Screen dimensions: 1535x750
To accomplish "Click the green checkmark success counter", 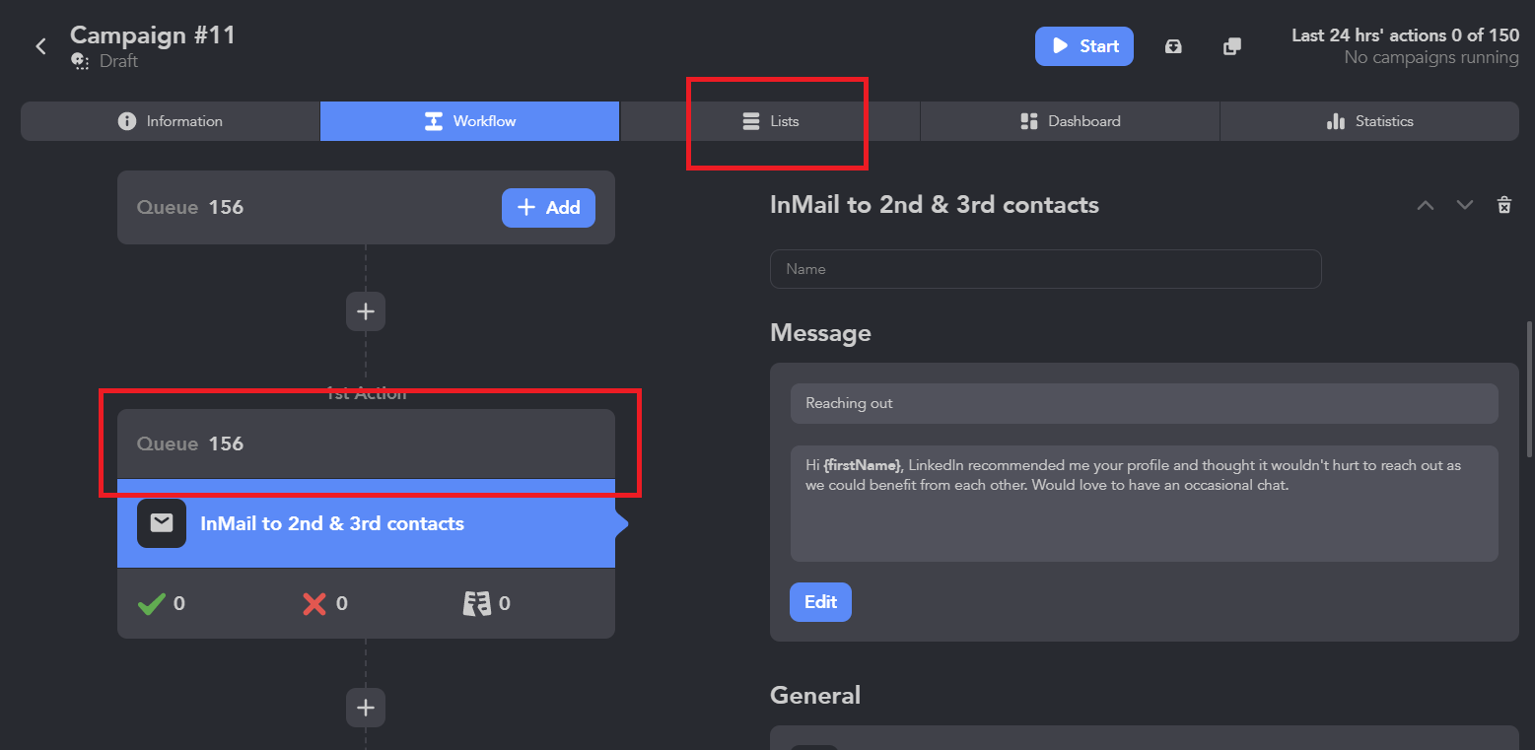I will [152, 603].
